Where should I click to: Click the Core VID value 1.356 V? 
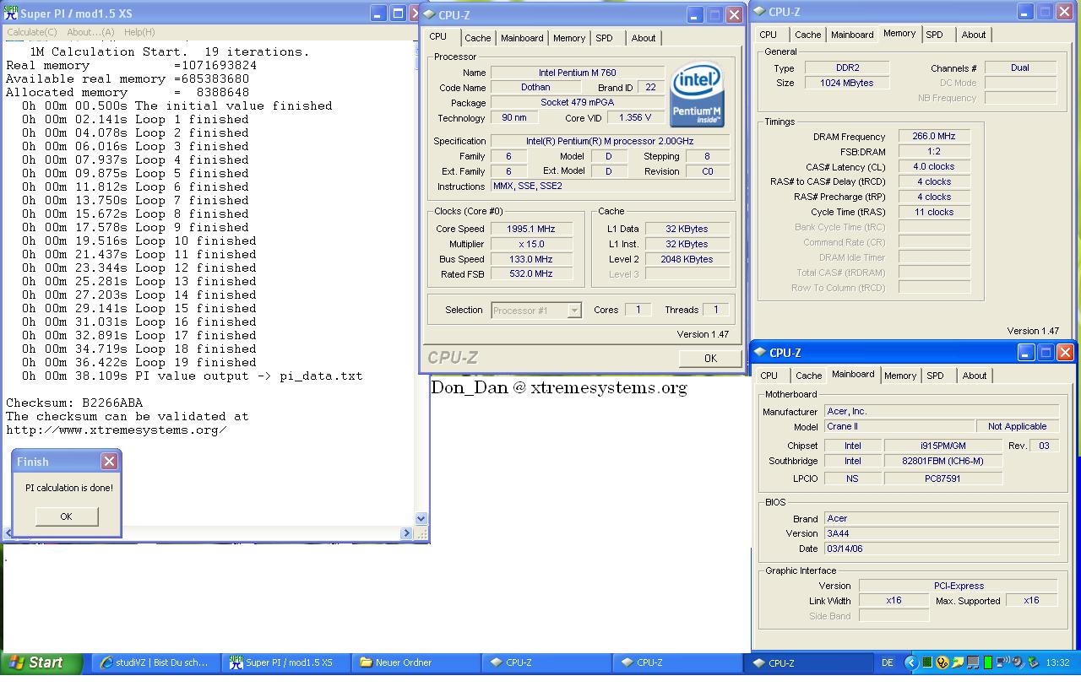coord(635,118)
